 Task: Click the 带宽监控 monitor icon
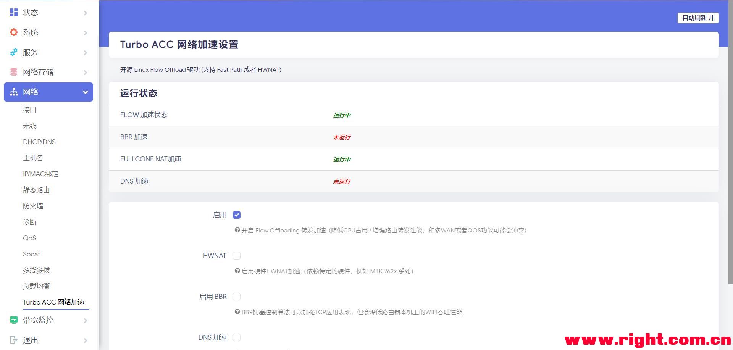(x=14, y=320)
